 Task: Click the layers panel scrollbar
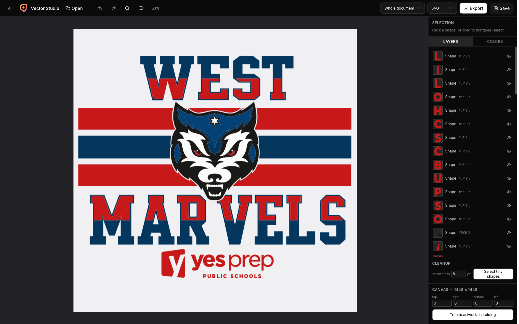[516, 71]
